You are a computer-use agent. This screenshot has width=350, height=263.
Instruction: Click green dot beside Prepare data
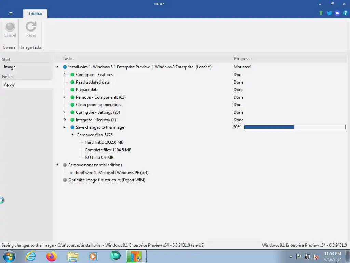[72, 90]
